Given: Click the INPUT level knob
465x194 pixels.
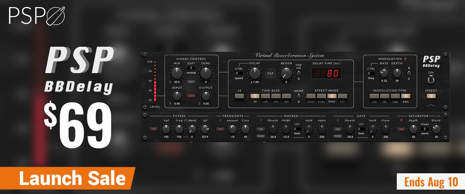Looking at the screenshot, I should click(x=177, y=96).
